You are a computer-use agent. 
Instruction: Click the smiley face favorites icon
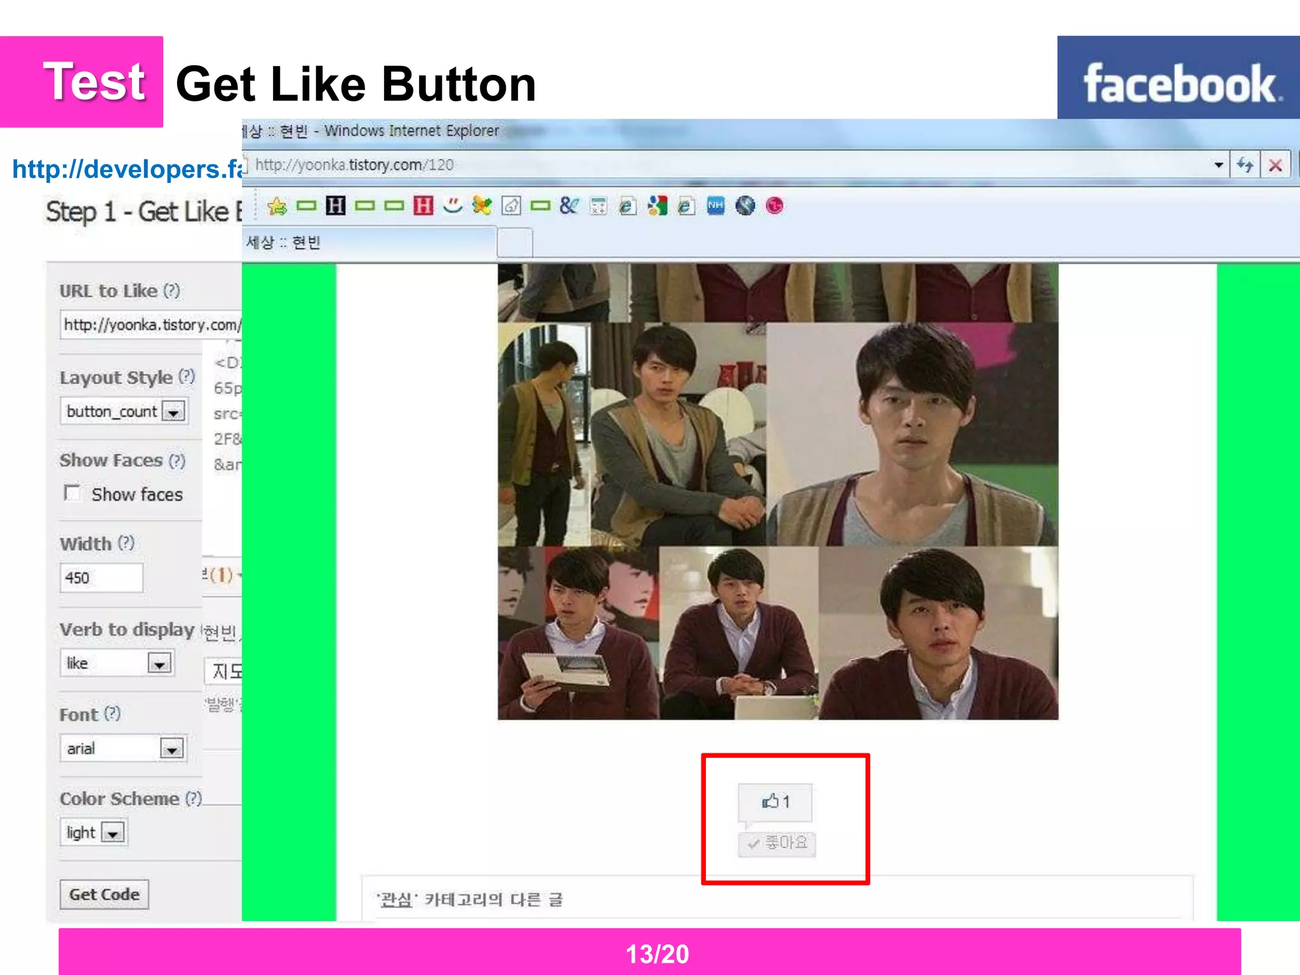pyautogui.click(x=453, y=206)
